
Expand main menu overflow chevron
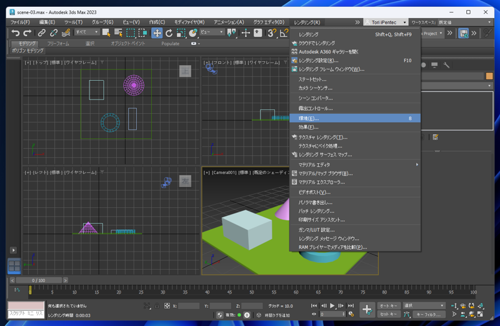point(357,23)
